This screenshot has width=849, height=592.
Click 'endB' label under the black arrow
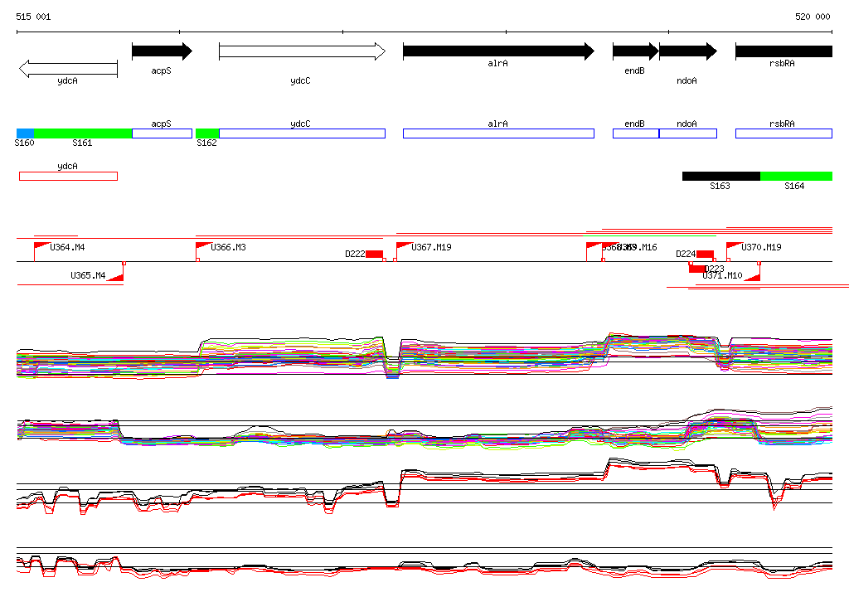pos(634,71)
